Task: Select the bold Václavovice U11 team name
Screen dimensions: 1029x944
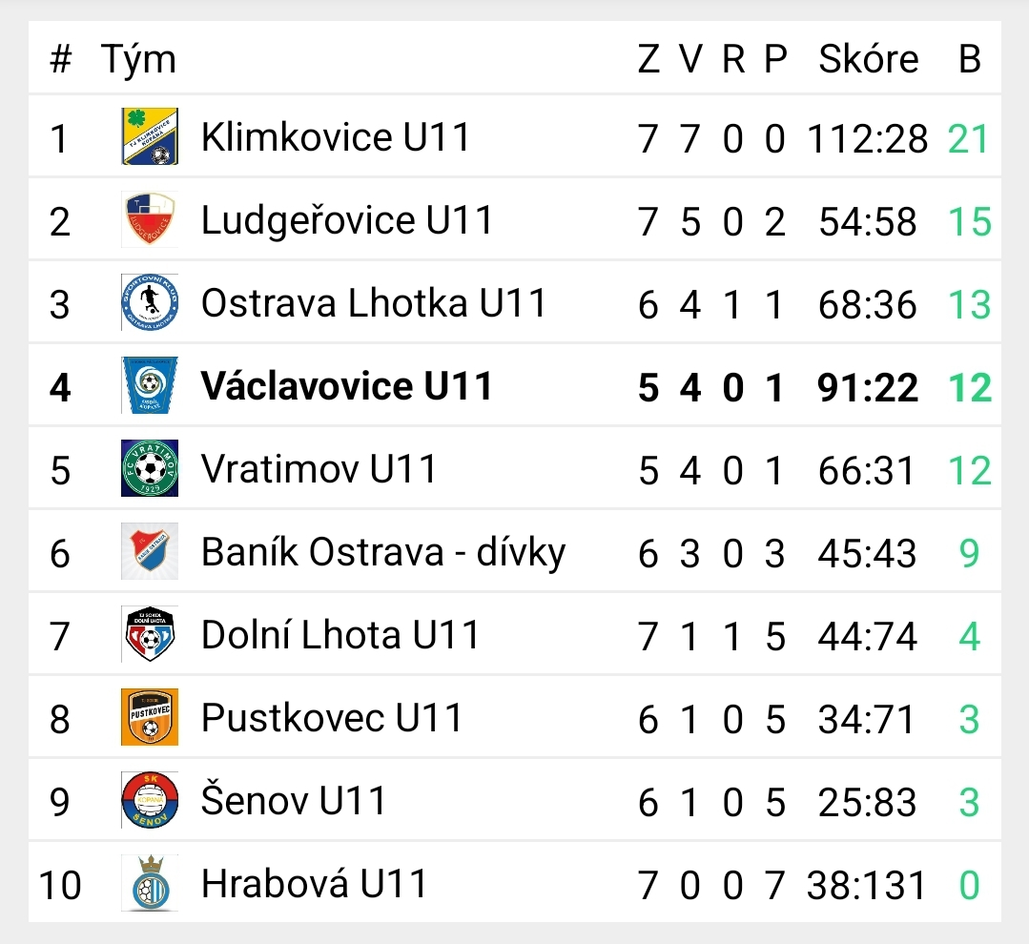Action: [346, 386]
